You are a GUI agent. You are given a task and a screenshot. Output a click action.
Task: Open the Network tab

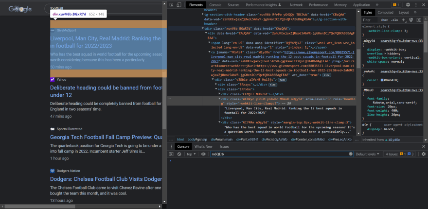(x=296, y=5)
